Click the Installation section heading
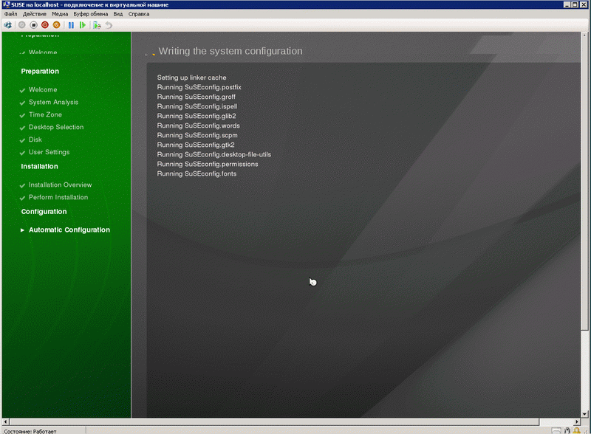 [x=40, y=167]
